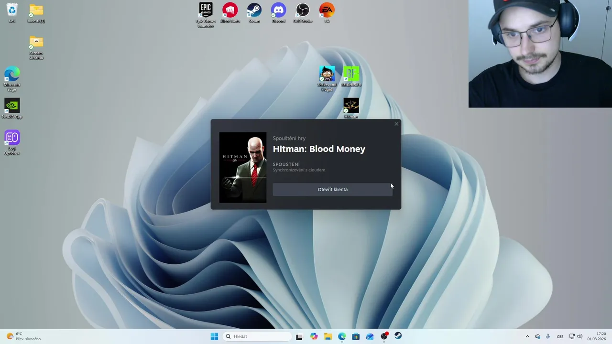This screenshot has height=344, width=612.
Task: Open Steam desktop shortcut
Action: click(254, 13)
